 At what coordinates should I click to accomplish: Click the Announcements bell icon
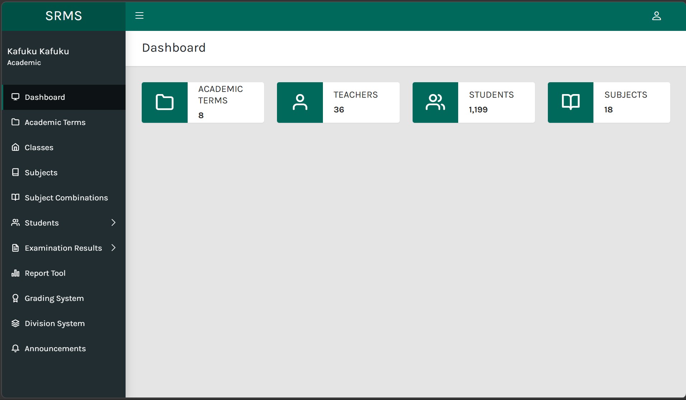(x=15, y=348)
